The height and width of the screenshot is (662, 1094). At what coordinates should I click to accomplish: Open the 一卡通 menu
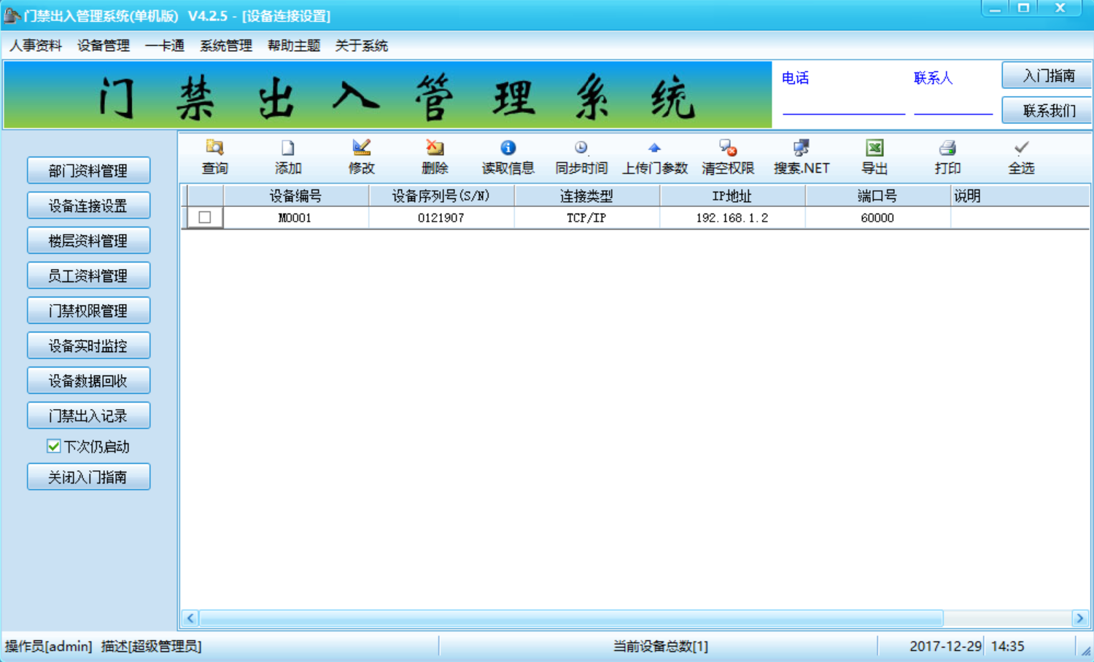[165, 46]
